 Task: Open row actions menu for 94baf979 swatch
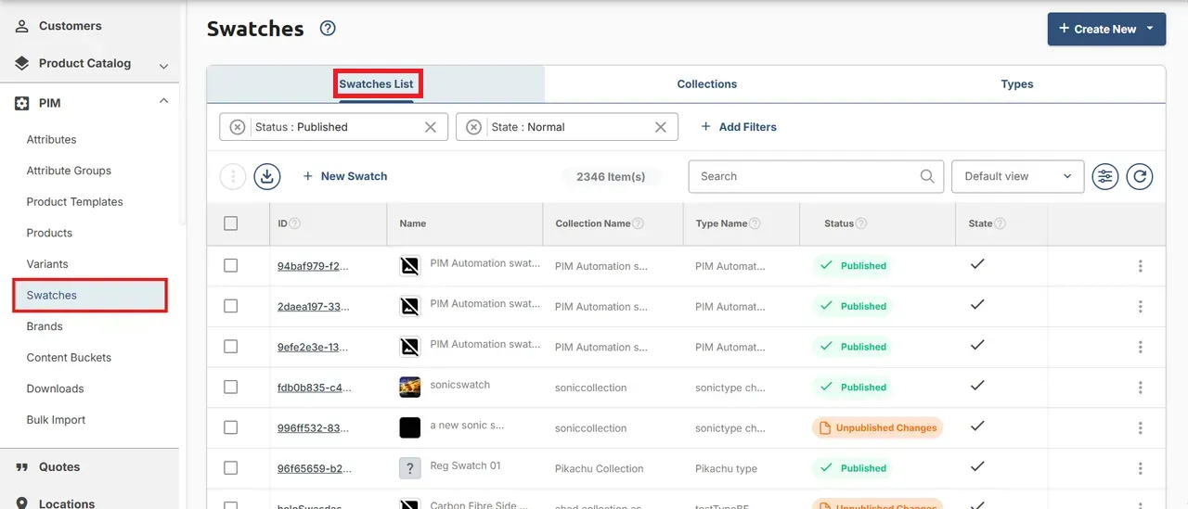(1140, 266)
